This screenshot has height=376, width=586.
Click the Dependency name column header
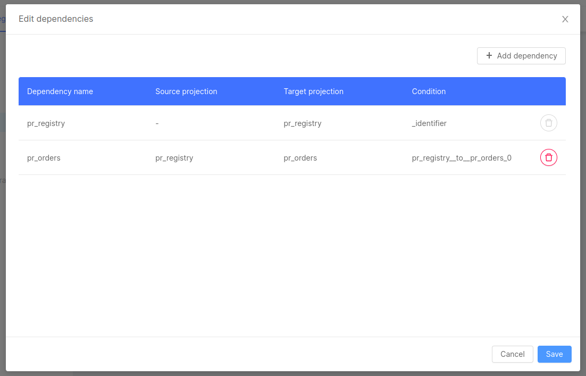(x=60, y=91)
